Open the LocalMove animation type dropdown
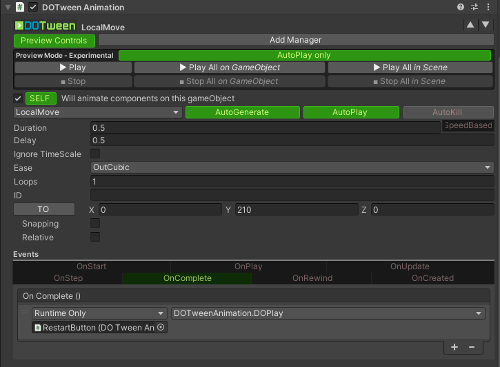Viewport: 500px width, 367px height. 97,112
